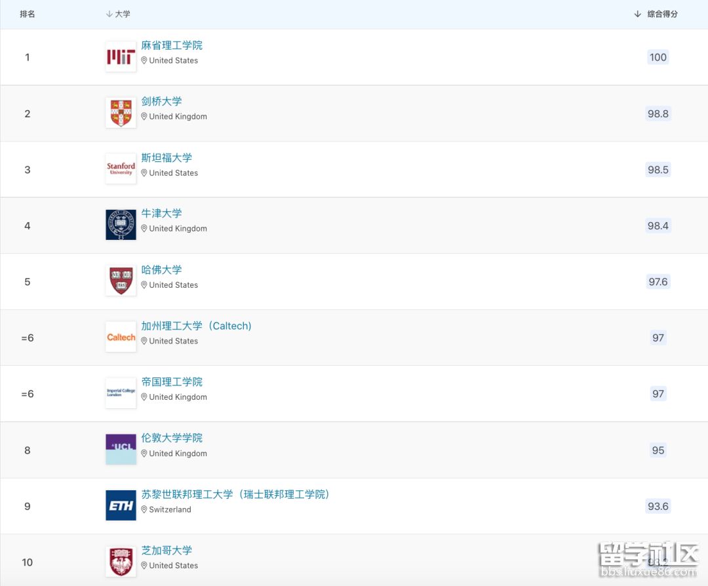Select score 93.6 for ETH
Image resolution: width=708 pixels, height=586 pixels.
658,506
